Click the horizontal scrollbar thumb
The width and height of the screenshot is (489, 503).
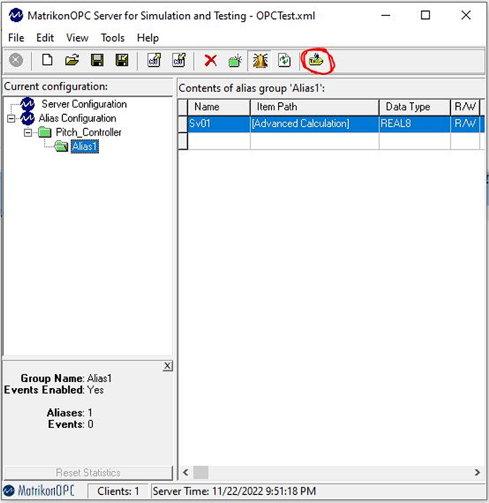point(201,472)
